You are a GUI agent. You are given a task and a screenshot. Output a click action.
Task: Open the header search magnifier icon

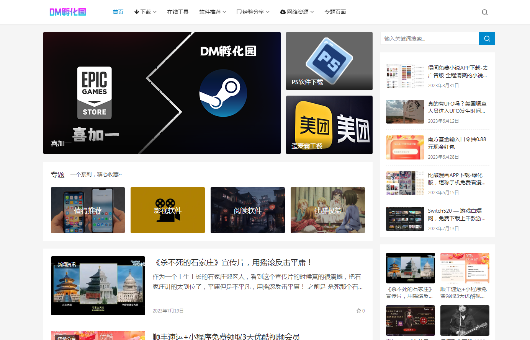coord(485,12)
